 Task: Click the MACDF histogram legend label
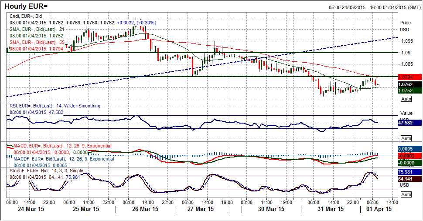(x=64, y=159)
